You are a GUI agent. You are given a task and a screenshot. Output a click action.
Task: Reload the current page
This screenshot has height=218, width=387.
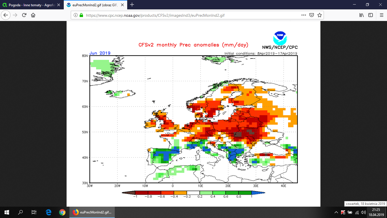(24, 15)
